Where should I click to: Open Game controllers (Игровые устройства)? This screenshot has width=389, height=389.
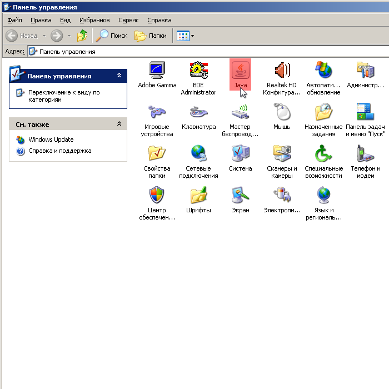point(157,120)
